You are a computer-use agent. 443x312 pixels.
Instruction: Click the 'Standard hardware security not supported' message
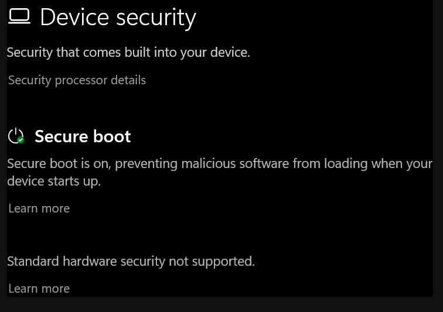(x=131, y=262)
